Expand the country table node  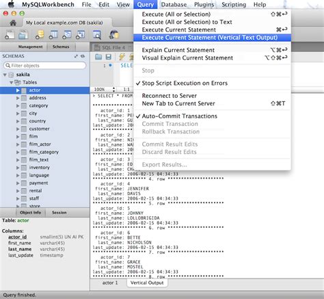coord(18,121)
